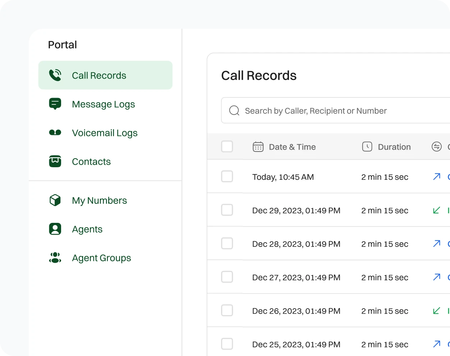Viewport: 450px width, 356px height.
Task: Click the search magnifier icon
Action: click(x=234, y=111)
